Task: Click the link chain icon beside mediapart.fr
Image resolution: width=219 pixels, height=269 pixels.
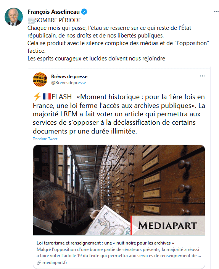Action: coord(39,262)
